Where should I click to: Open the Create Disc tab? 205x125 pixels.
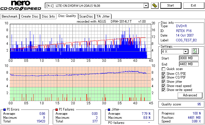[x=30, y=16]
